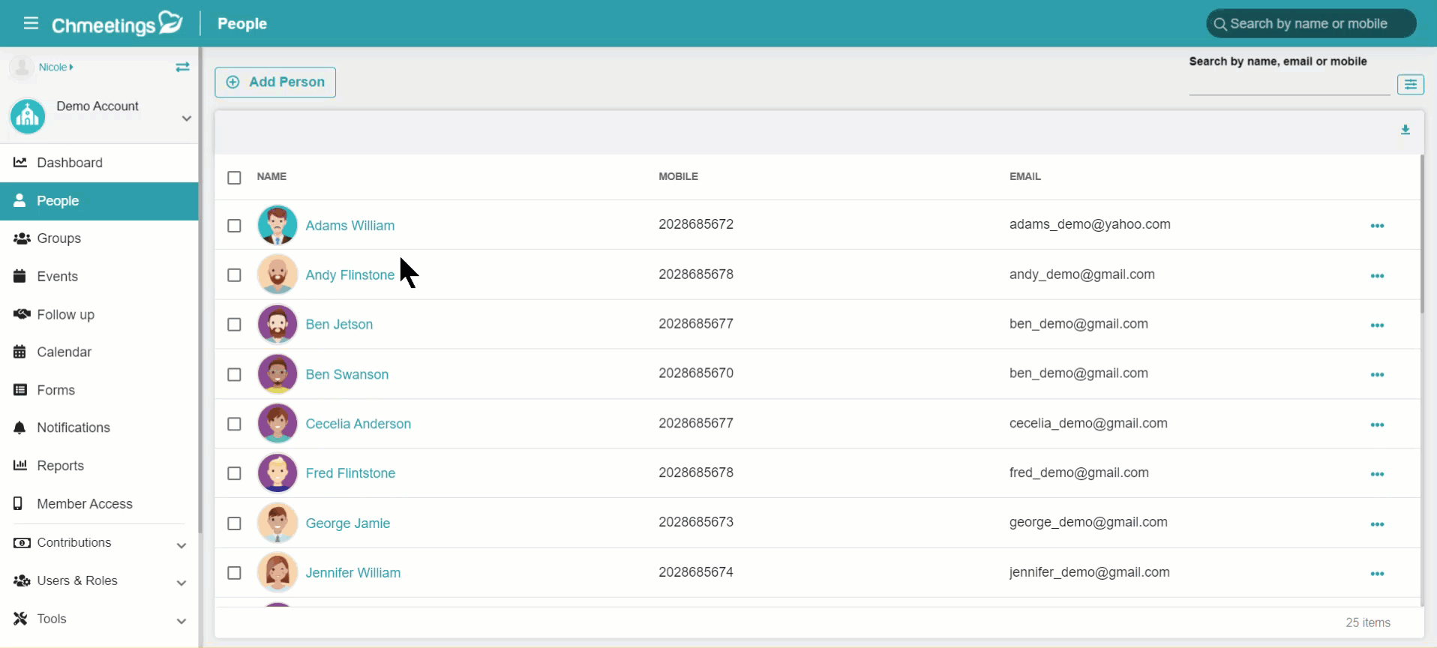Click the people table vertical scrollbar

(x=1422, y=234)
